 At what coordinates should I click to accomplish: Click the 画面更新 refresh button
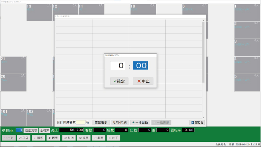[x=31, y=131]
